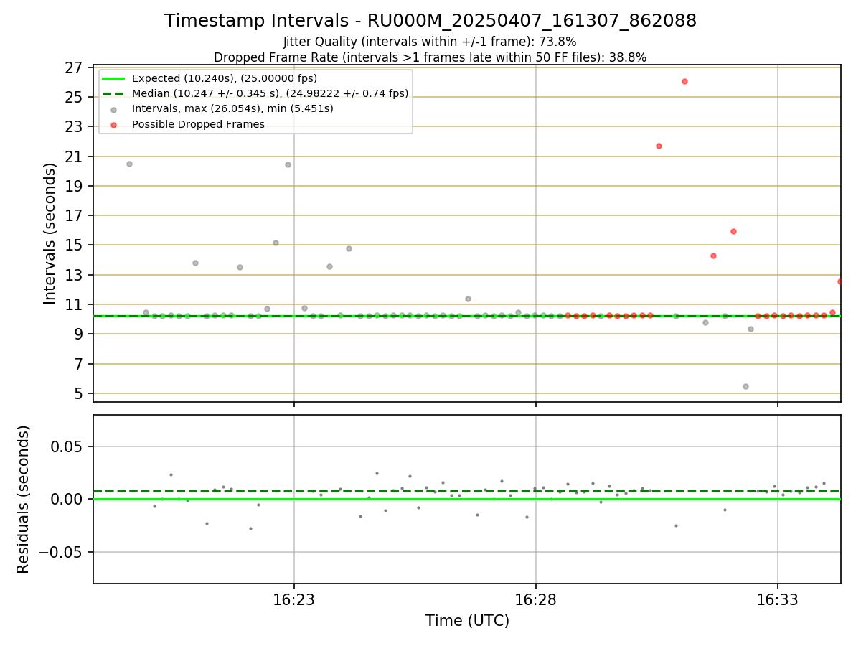
Task: Select the gray point near 15.1 seconds
Action: [276, 243]
